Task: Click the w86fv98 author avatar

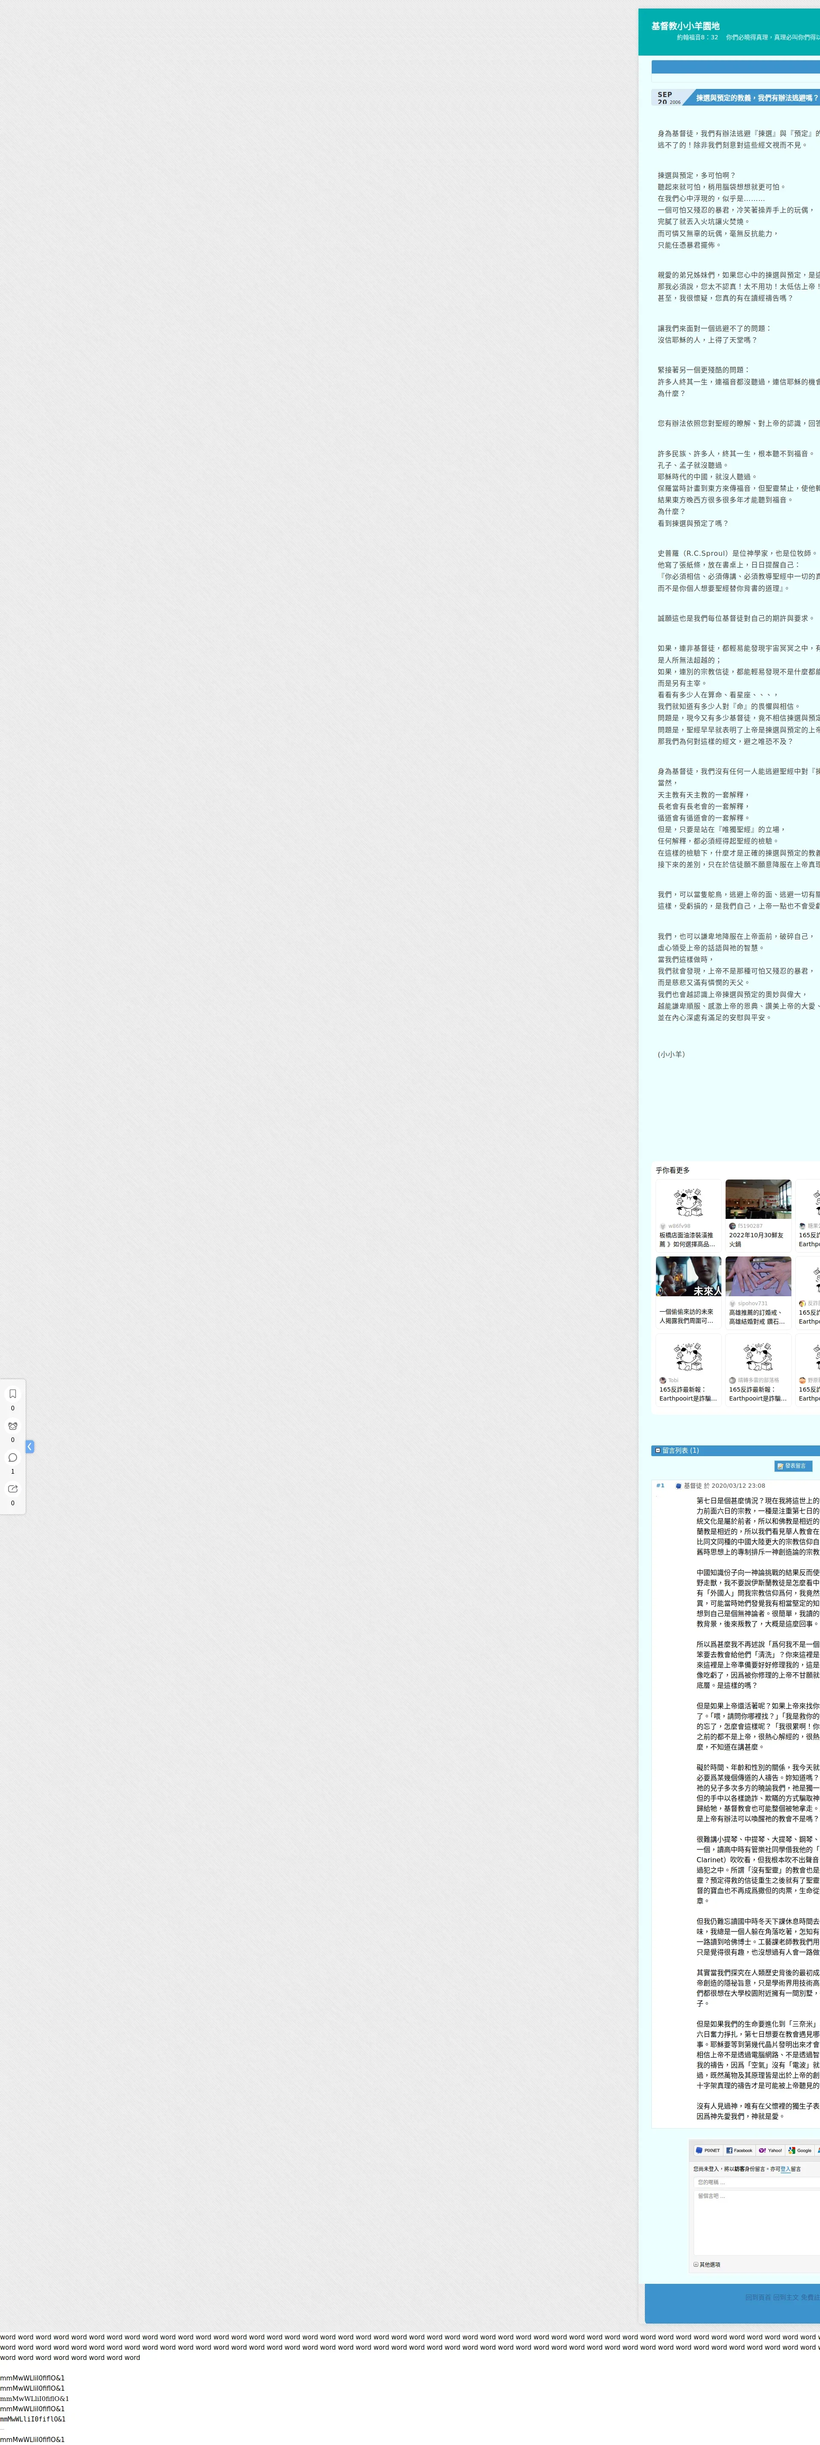Action: pos(663,1225)
